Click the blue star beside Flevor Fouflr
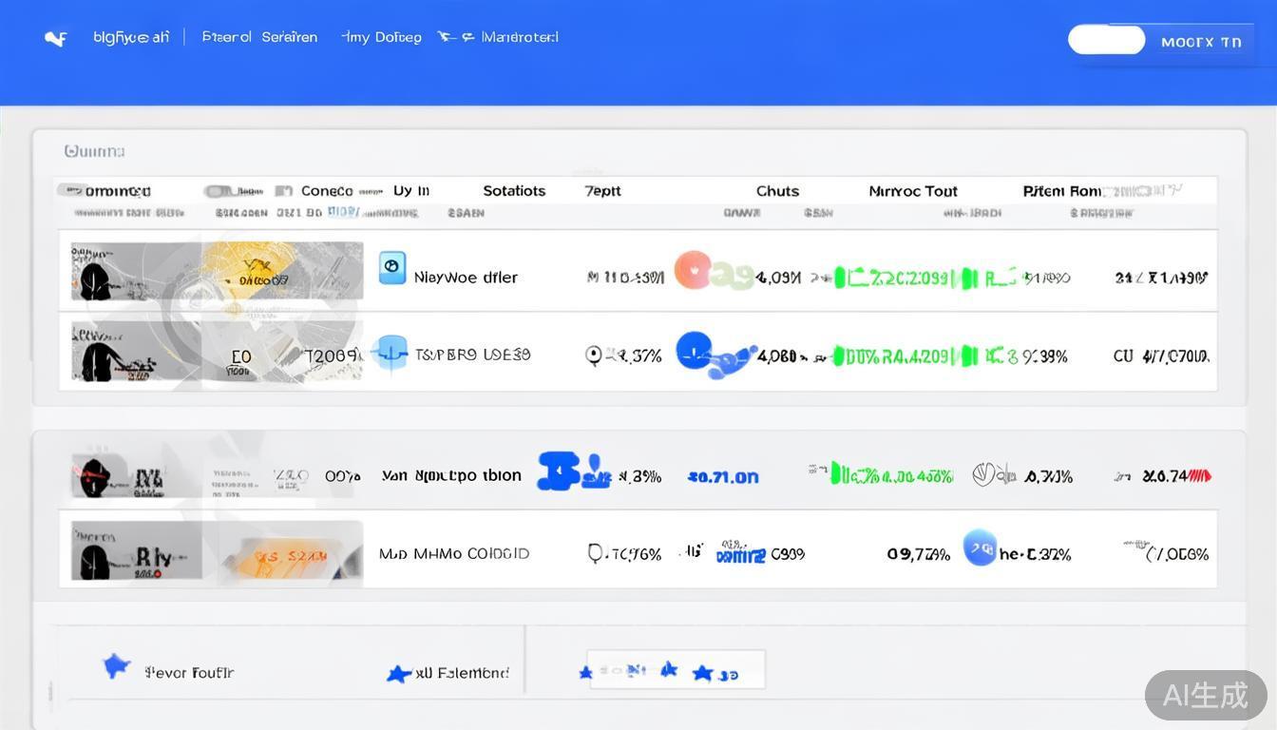The image size is (1277, 730). [x=116, y=666]
